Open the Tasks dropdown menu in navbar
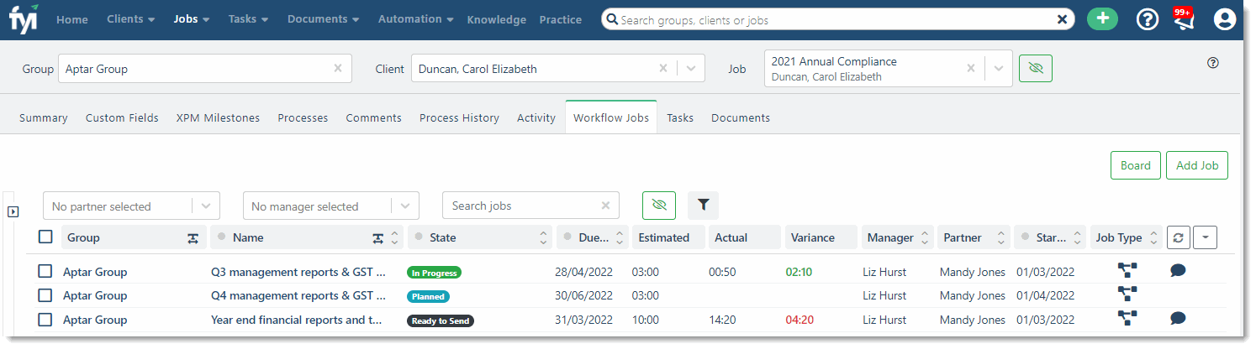This screenshot has height=349, width=1256. point(248,19)
